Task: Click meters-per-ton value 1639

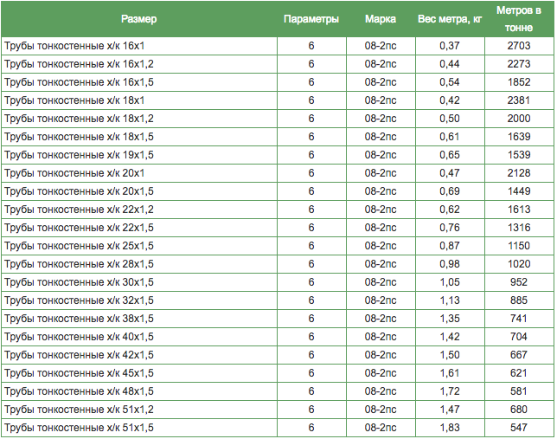Action: tap(519, 137)
